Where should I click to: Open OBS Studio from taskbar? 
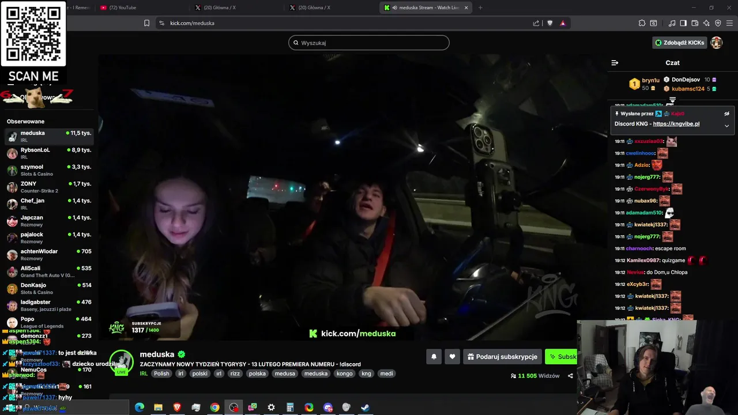[x=234, y=408]
